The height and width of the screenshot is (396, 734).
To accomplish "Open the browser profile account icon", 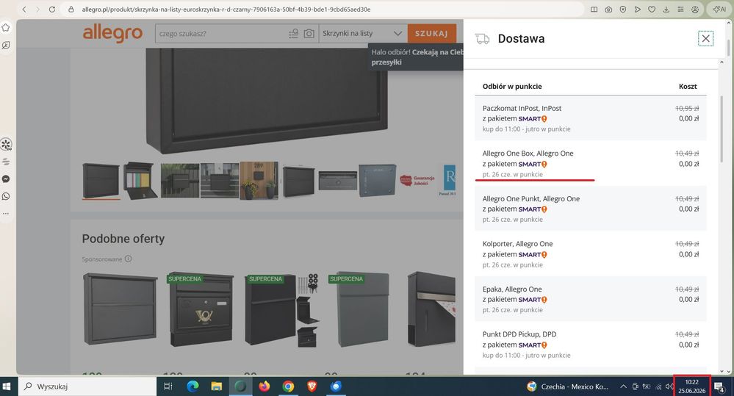I will pos(695,10).
